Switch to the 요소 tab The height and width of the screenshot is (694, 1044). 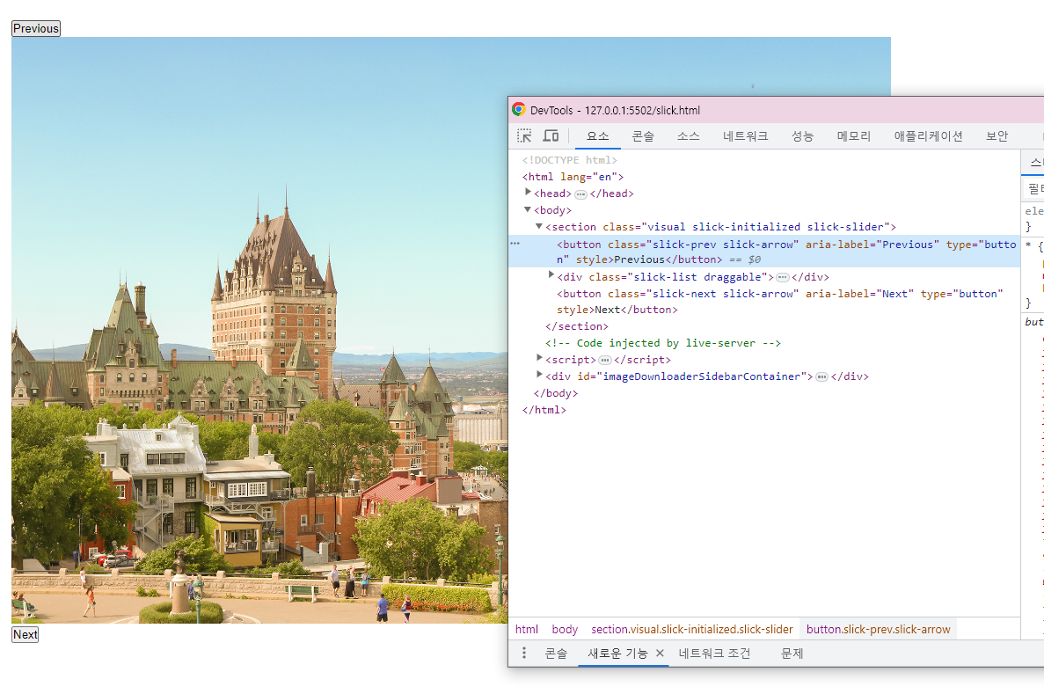pyautogui.click(x=598, y=135)
